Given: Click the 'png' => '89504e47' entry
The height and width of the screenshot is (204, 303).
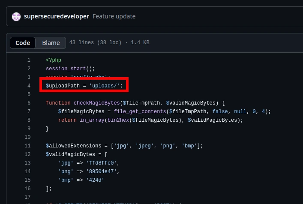Looking at the screenshot, I should pos(88,171).
